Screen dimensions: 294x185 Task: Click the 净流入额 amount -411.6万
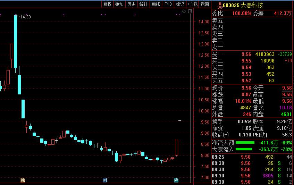[x=269, y=143]
